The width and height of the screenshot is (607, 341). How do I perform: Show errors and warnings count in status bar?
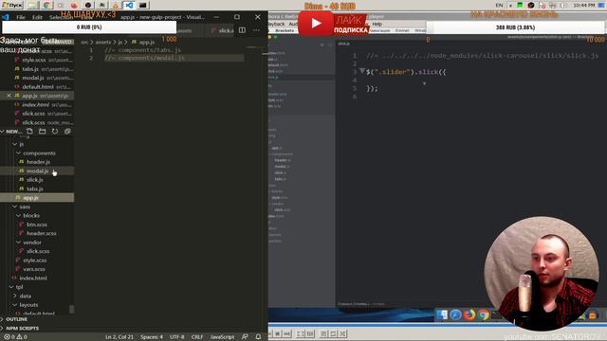[x=15, y=337]
